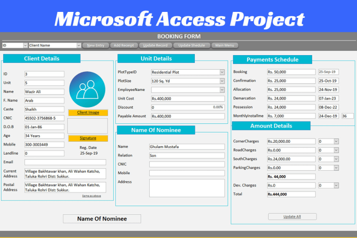This screenshot has width=357, height=238.
Task: Open SouthCharges percentage dropdown
Action: coord(336,159)
